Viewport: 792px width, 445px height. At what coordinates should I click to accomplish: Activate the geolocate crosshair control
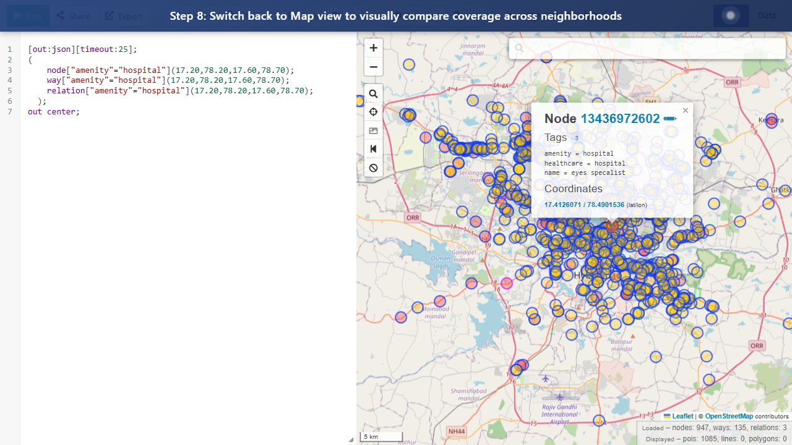(x=373, y=112)
